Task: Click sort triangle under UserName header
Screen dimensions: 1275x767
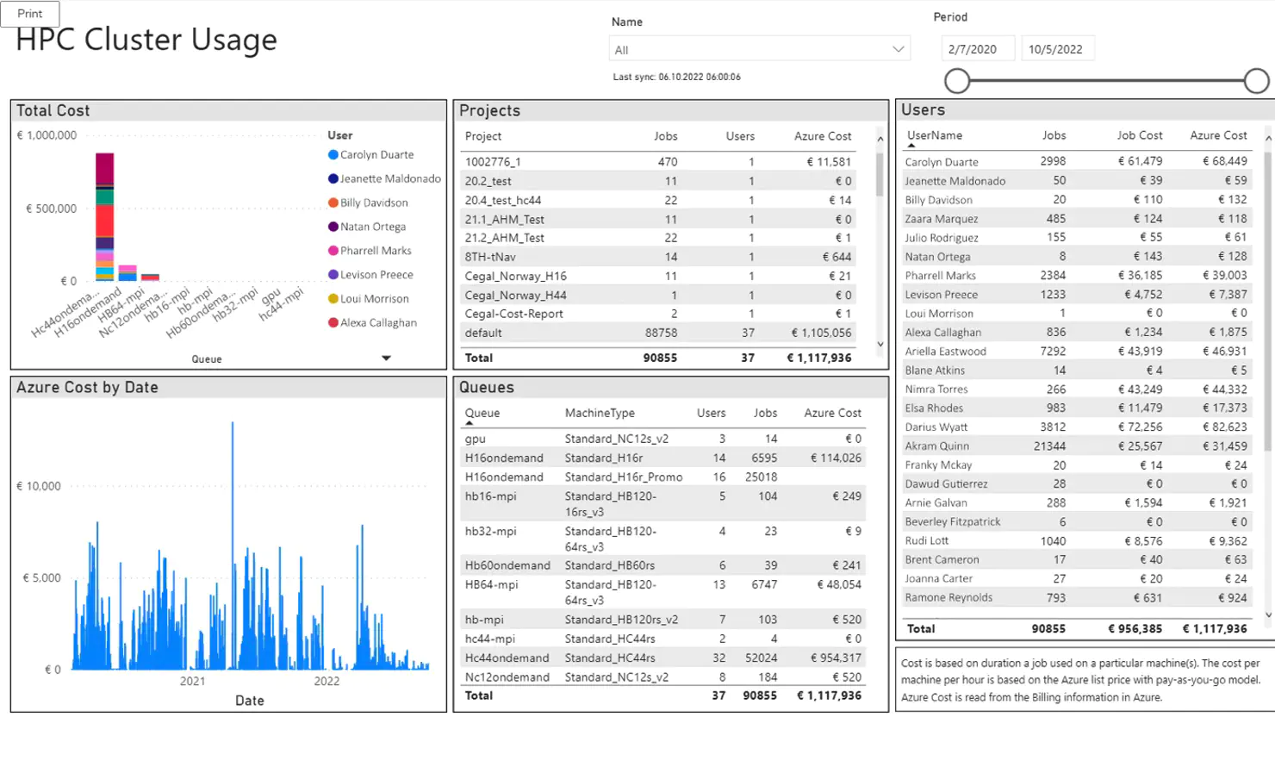Action: [x=911, y=146]
